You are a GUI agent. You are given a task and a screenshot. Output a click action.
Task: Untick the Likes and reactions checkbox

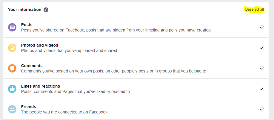click(261, 89)
